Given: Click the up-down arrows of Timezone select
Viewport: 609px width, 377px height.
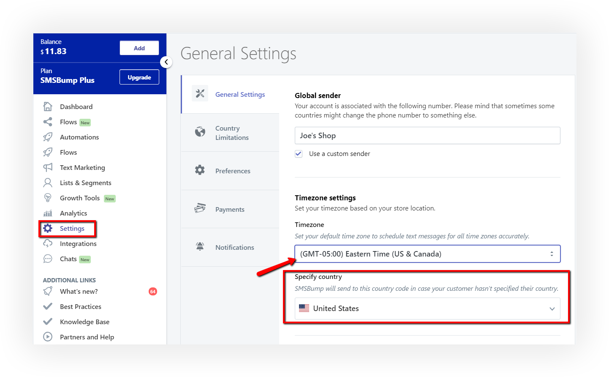Looking at the screenshot, I should click(x=552, y=254).
